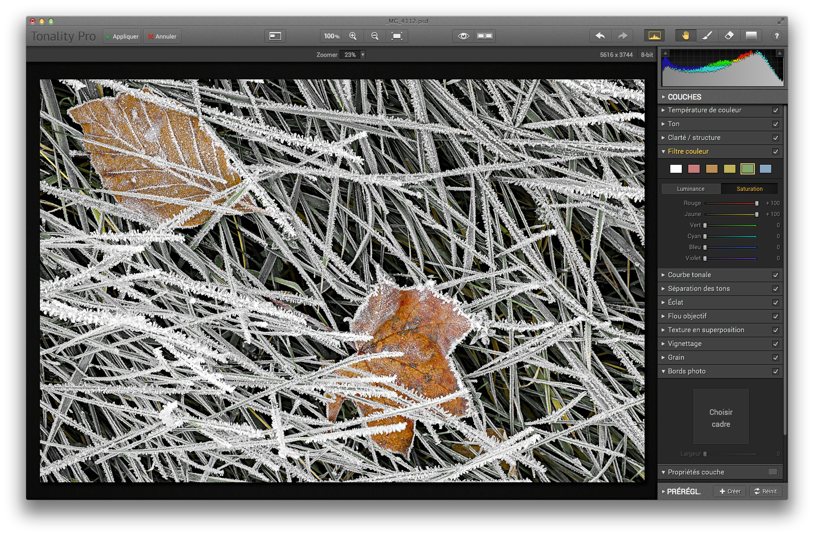Collapse the Propriétés couche panel
The image size is (814, 536).
(x=663, y=472)
